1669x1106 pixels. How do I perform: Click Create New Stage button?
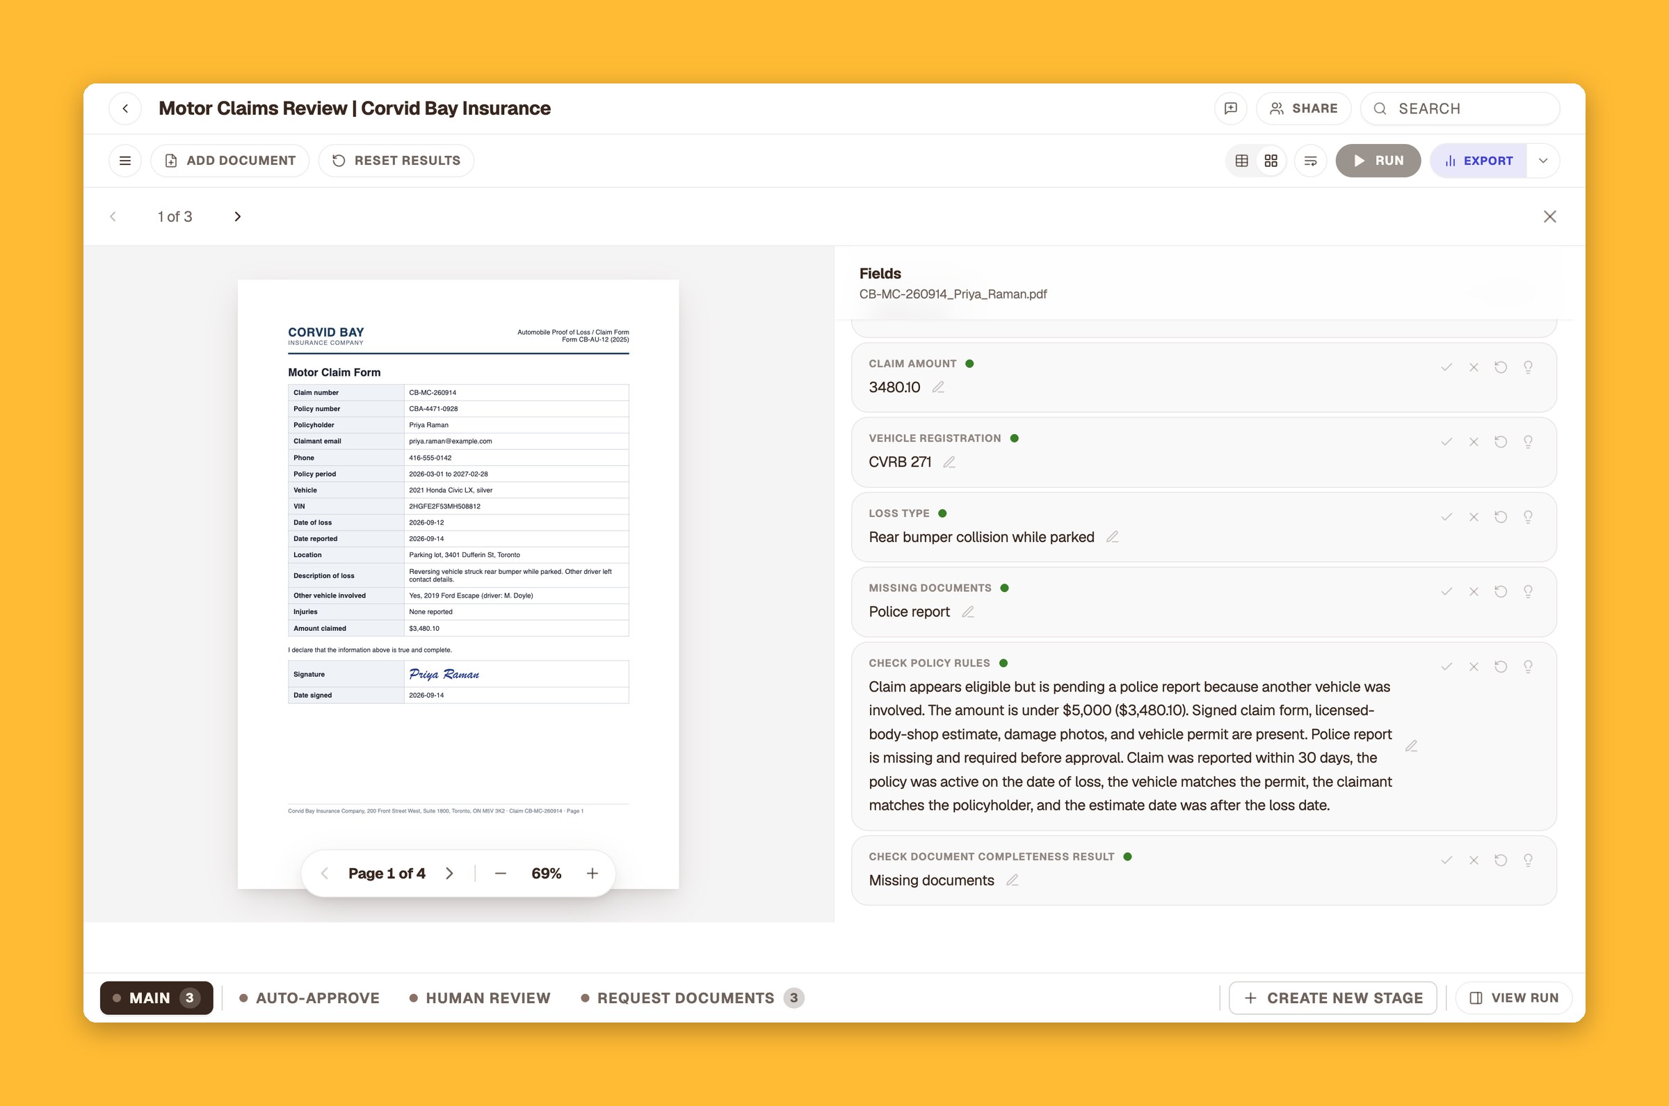point(1332,998)
